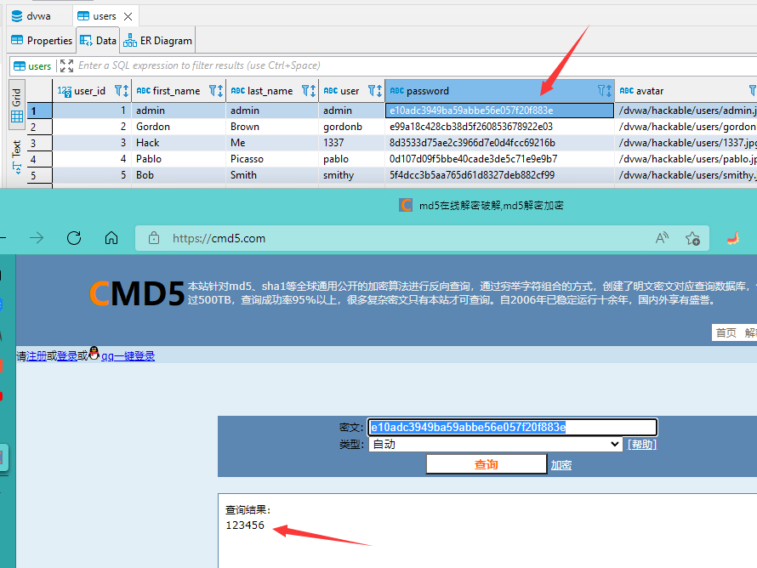Screen dimensions: 757x568
Task: Click the site lock icon in address bar
Action: click(153, 238)
